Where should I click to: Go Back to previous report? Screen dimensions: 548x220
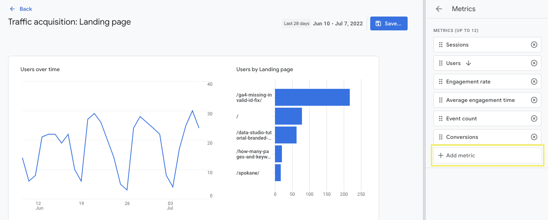(21, 9)
